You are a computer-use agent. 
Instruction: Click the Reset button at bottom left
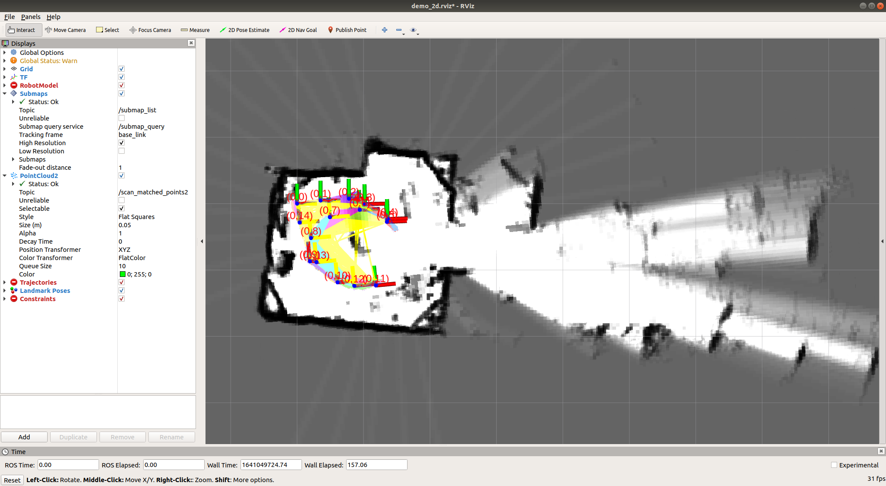click(x=12, y=480)
